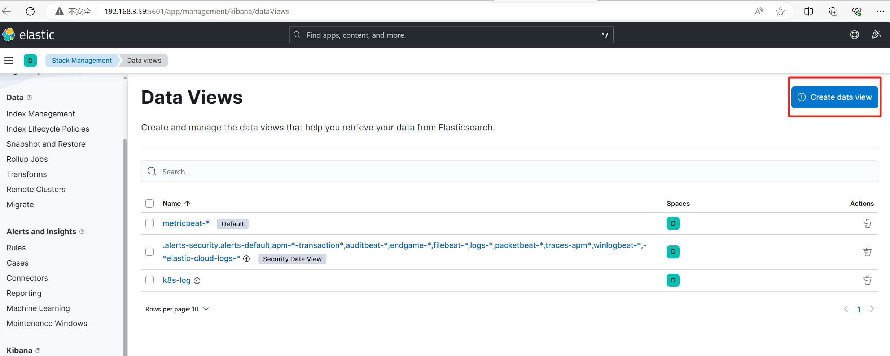Toggle the select-all checkbox in header
890x356 pixels.
[150, 204]
